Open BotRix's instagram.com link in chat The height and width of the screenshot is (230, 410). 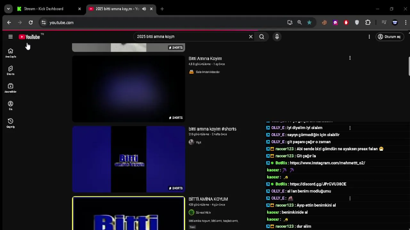327,163
